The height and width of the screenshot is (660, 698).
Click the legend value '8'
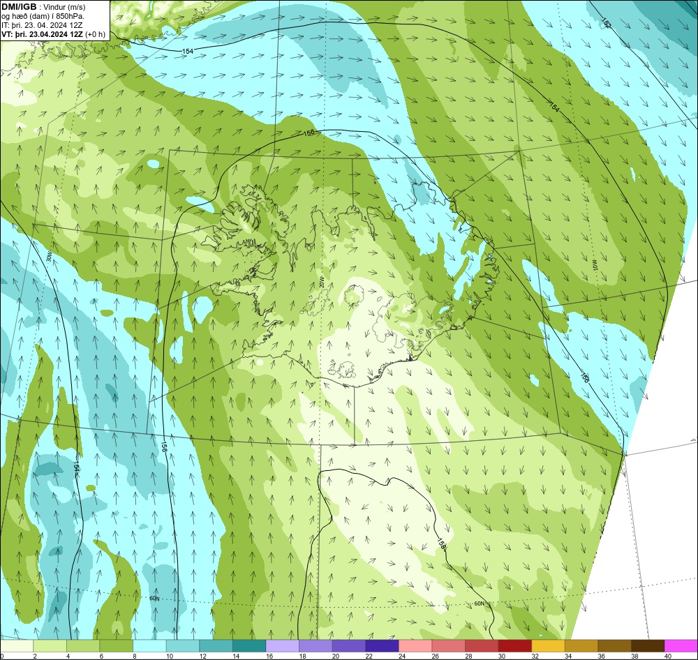click(x=133, y=656)
